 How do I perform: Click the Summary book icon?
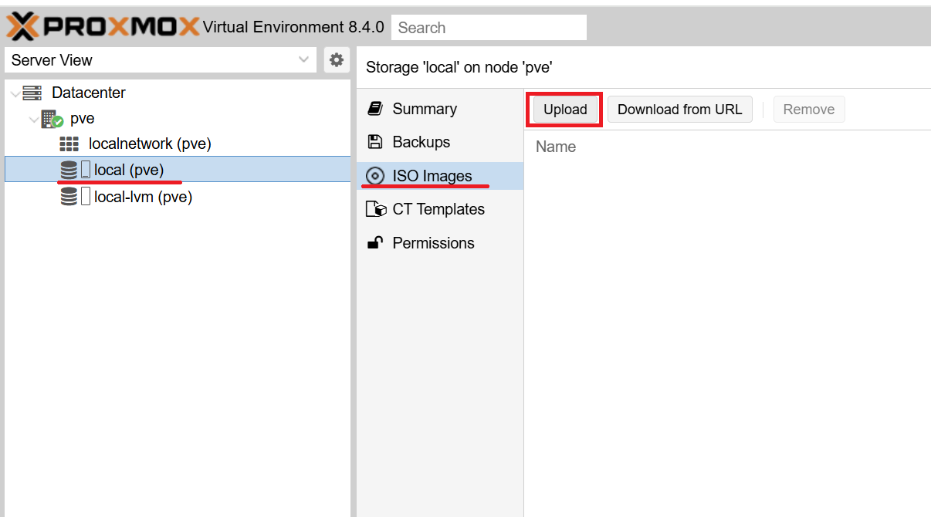point(375,109)
